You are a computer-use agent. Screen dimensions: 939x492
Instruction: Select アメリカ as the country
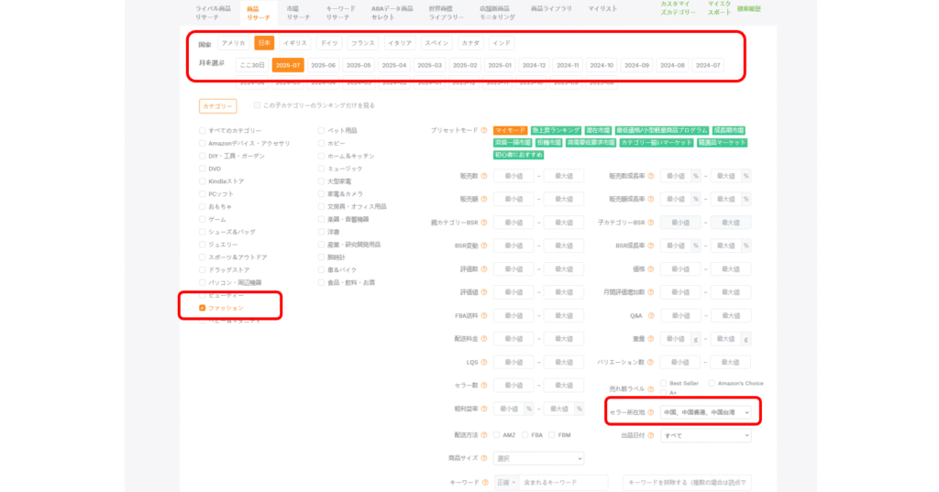[x=233, y=43]
